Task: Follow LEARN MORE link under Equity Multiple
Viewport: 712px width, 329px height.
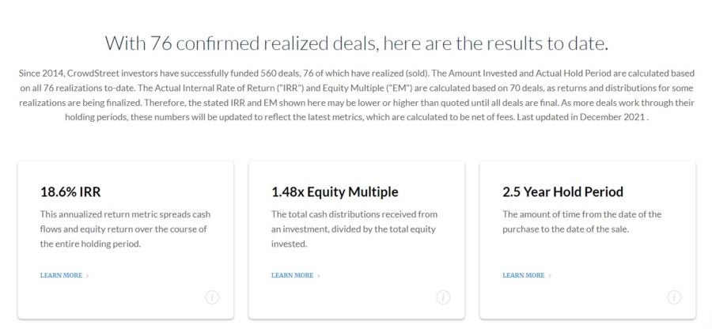Action: pos(293,275)
